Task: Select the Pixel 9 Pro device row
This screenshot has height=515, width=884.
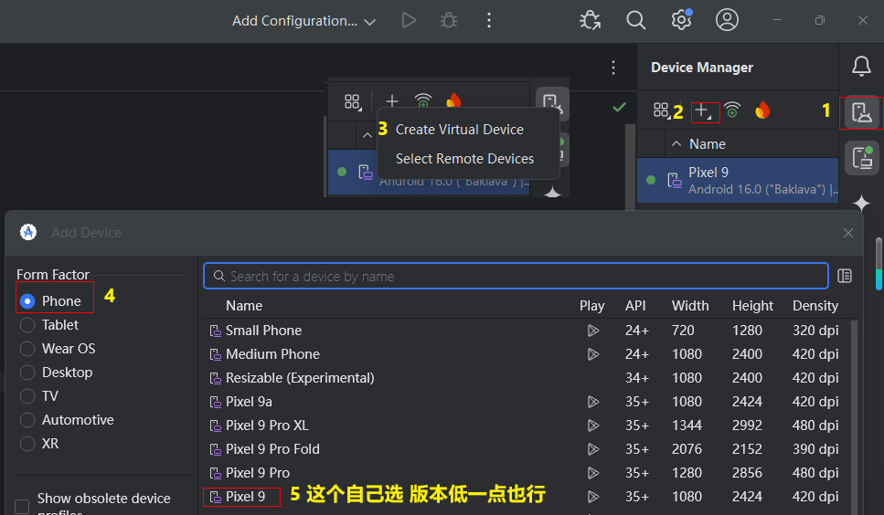Action: pyautogui.click(x=527, y=473)
